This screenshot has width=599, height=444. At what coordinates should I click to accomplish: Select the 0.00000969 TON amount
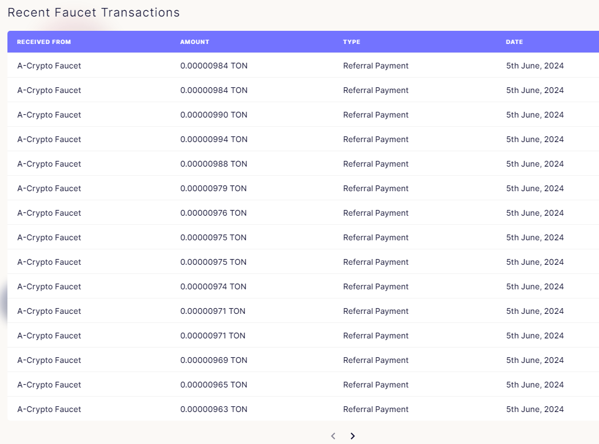[x=214, y=360]
